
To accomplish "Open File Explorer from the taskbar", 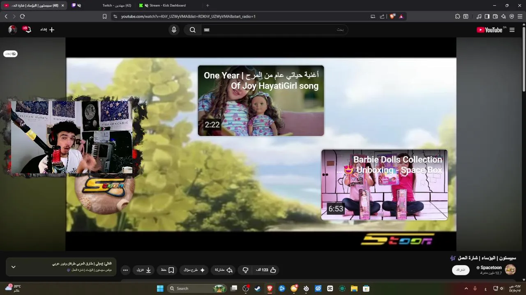I will pos(354,288).
